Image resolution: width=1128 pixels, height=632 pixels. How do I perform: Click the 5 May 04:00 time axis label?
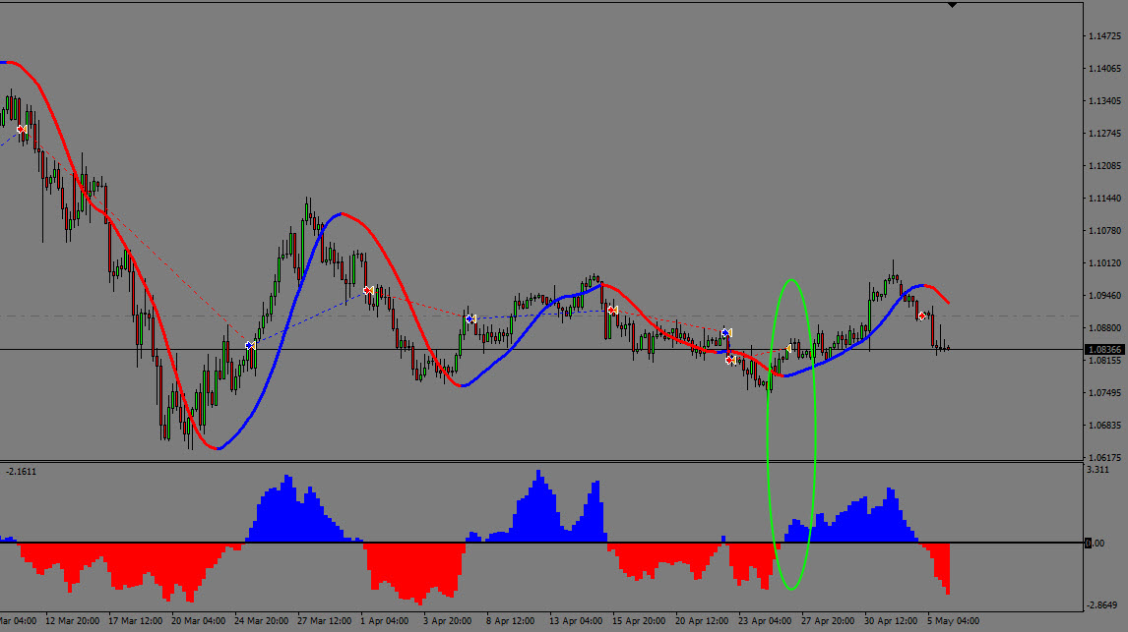point(952,621)
